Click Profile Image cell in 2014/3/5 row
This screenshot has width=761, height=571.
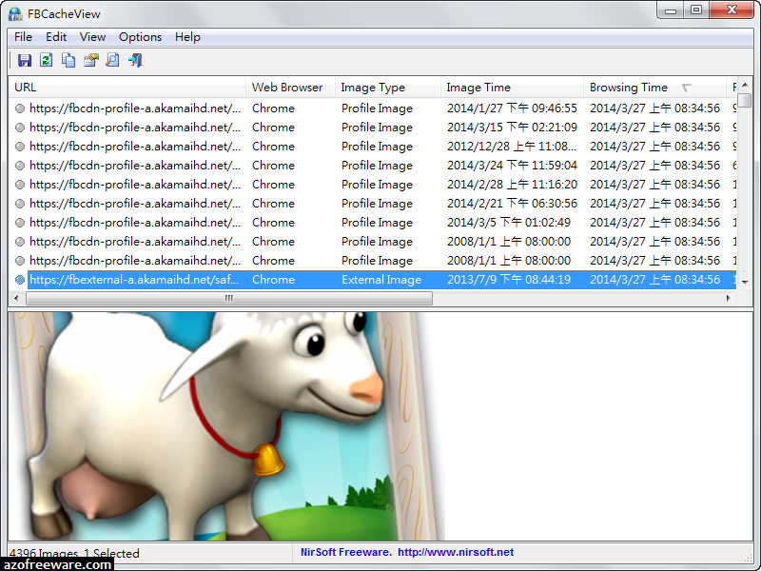pos(377,223)
